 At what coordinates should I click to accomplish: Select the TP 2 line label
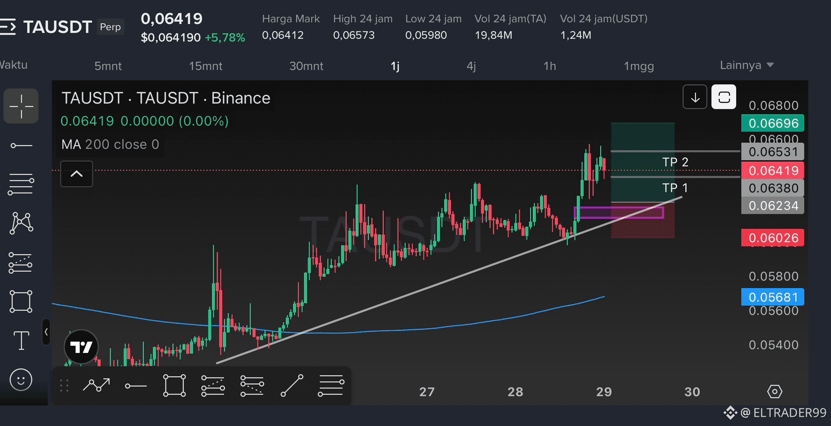pos(675,162)
